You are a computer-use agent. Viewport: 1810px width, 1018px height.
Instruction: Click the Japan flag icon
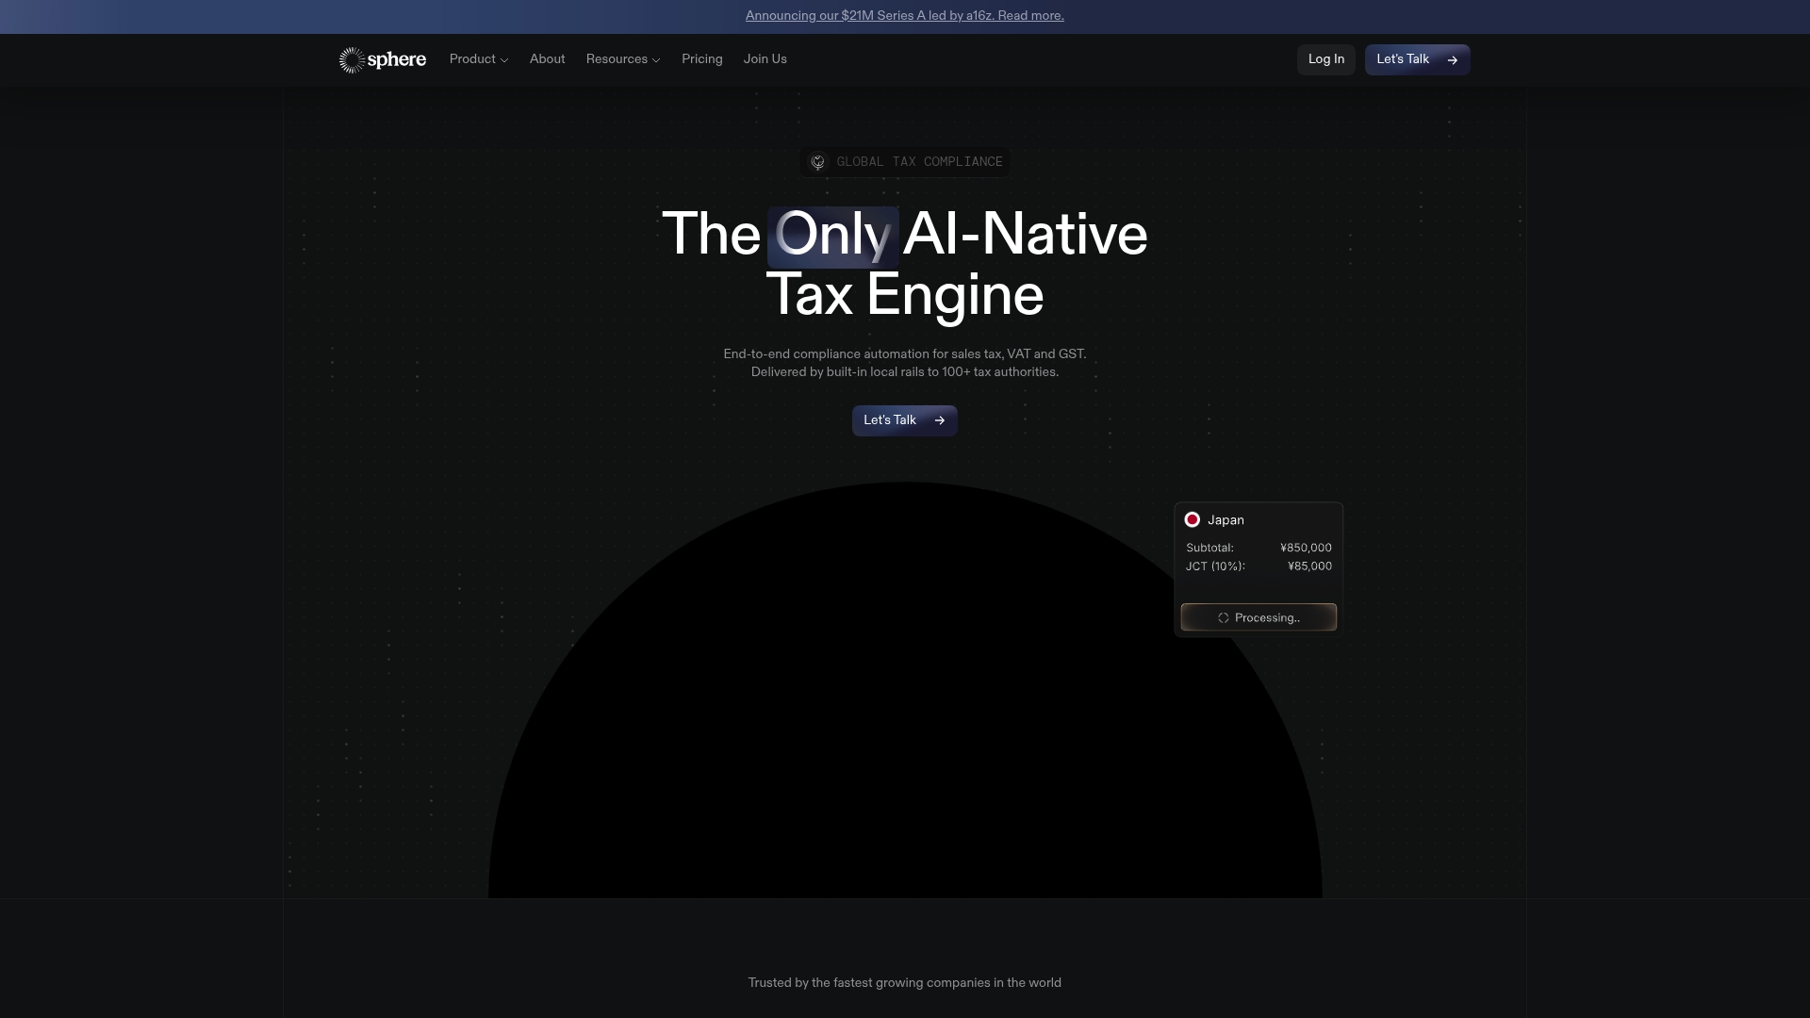[x=1192, y=519]
